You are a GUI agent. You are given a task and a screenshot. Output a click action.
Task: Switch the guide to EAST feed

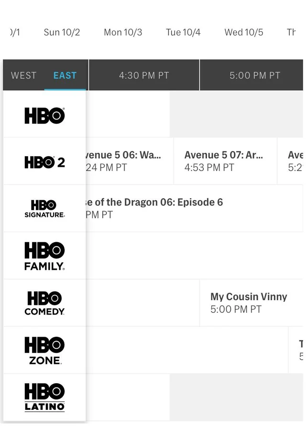click(x=65, y=75)
